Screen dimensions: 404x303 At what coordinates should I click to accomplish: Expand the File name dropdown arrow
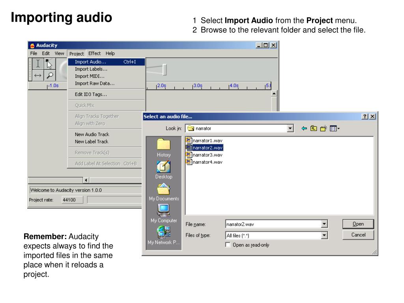point(324,224)
